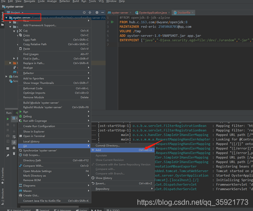Click the Cut scissors icon in context menu
The image size is (253, 211).
tap(21, 31)
